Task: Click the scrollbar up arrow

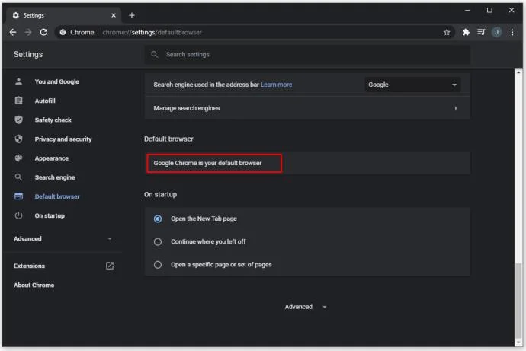Action: 518,72
